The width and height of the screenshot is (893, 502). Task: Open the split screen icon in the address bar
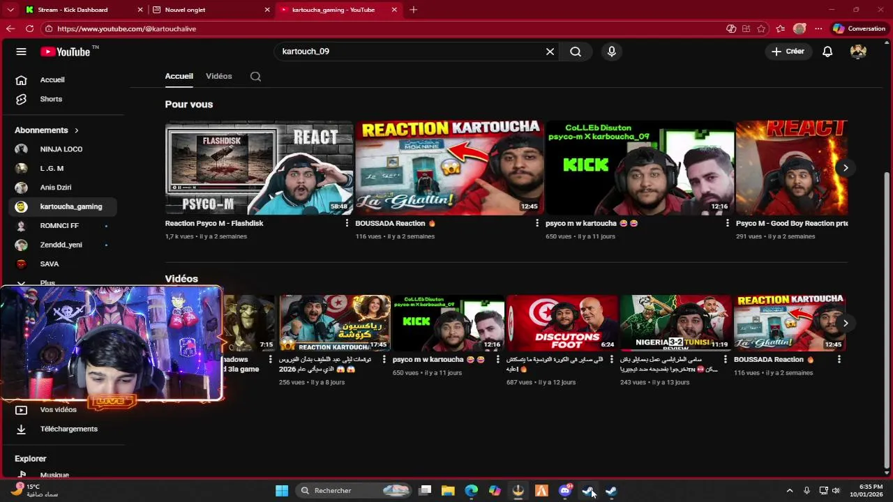(x=746, y=29)
